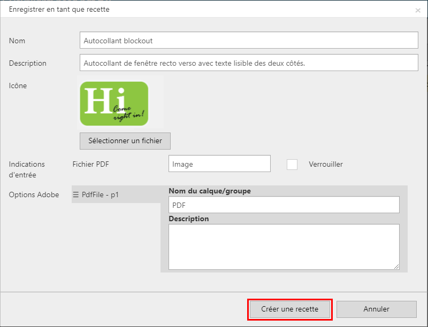428x327 pixels.
Task: Click the hamburger handle beside PdfFile - p1
Action: [75, 194]
